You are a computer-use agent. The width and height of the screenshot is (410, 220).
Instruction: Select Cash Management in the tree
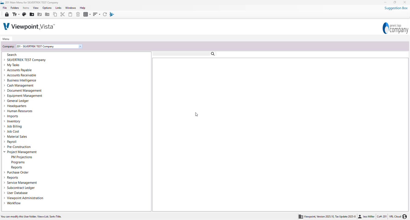pos(20,86)
